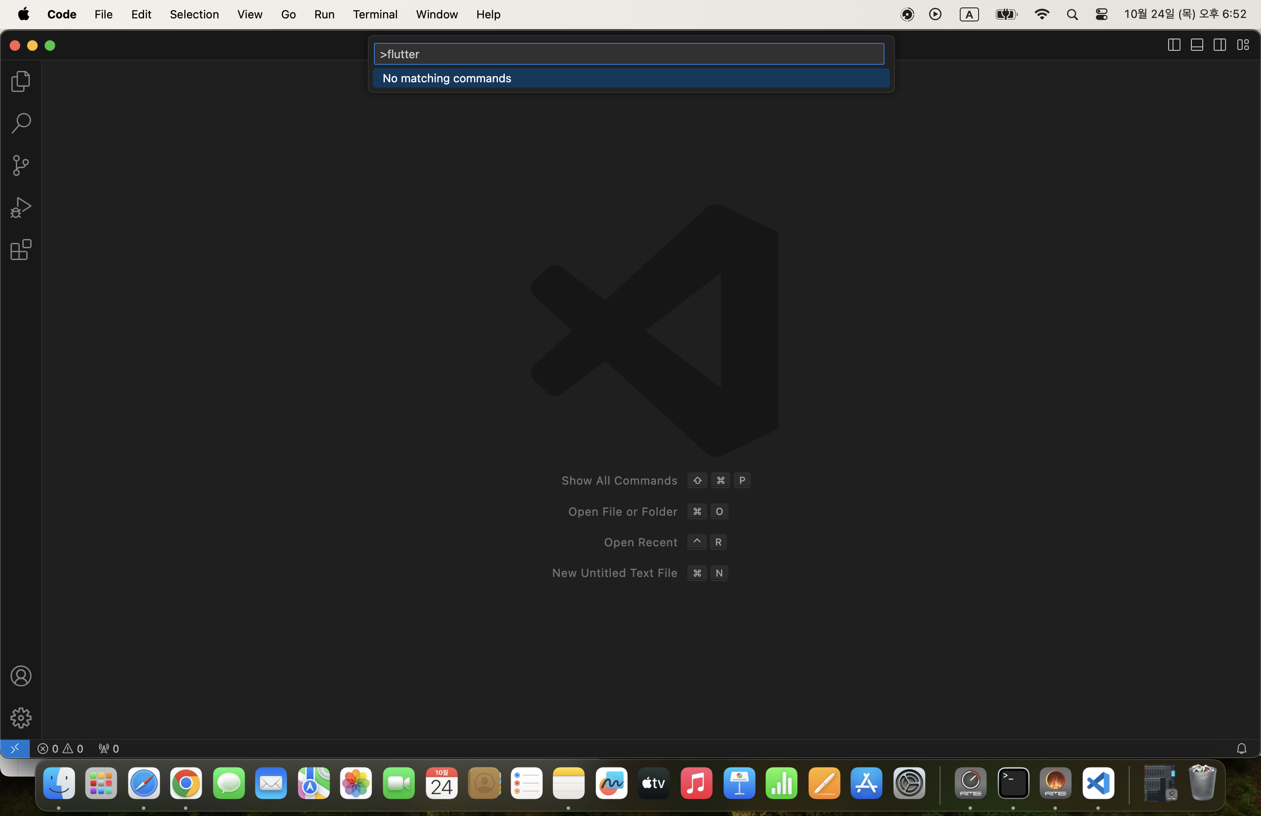Toggle the bottom panel
1261x816 pixels.
[x=1196, y=45]
